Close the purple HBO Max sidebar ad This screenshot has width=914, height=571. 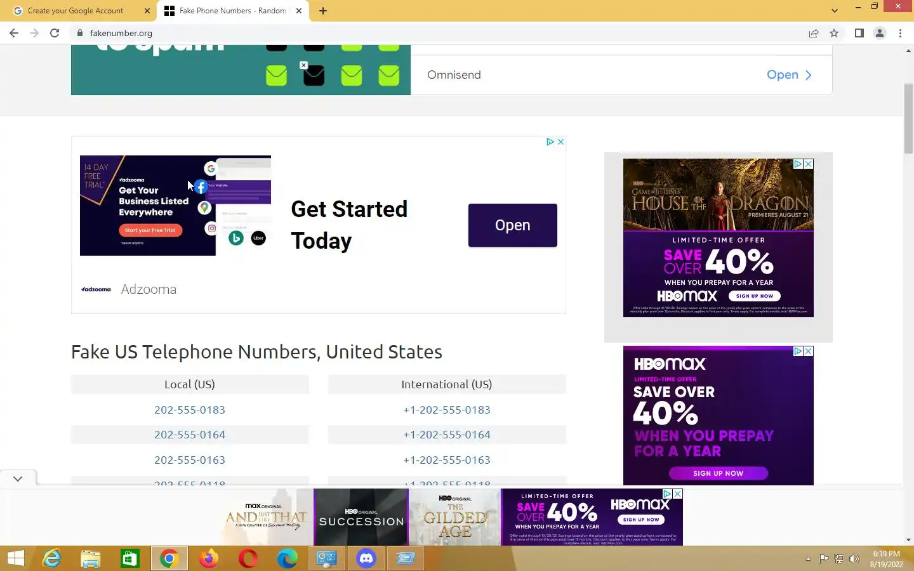809,351
